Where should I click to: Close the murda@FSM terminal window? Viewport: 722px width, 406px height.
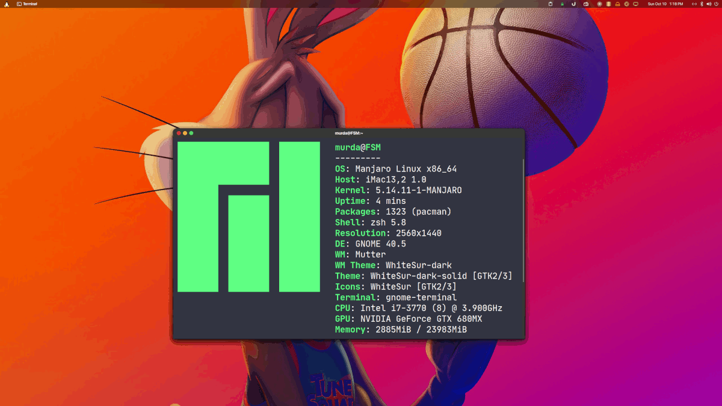pyautogui.click(x=179, y=133)
